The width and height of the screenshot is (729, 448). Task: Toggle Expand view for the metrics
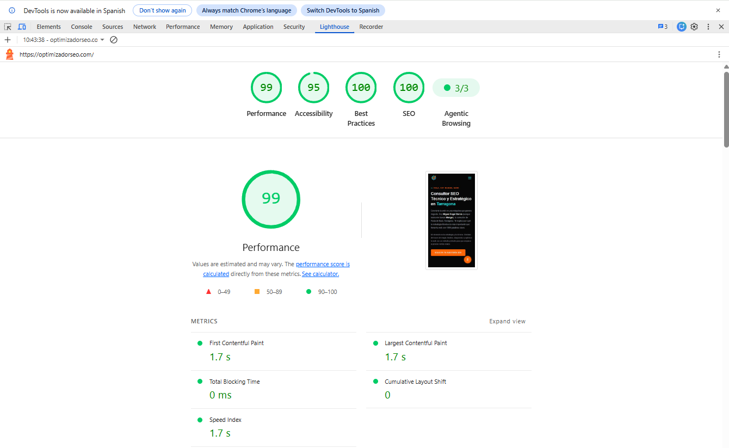pyautogui.click(x=507, y=321)
